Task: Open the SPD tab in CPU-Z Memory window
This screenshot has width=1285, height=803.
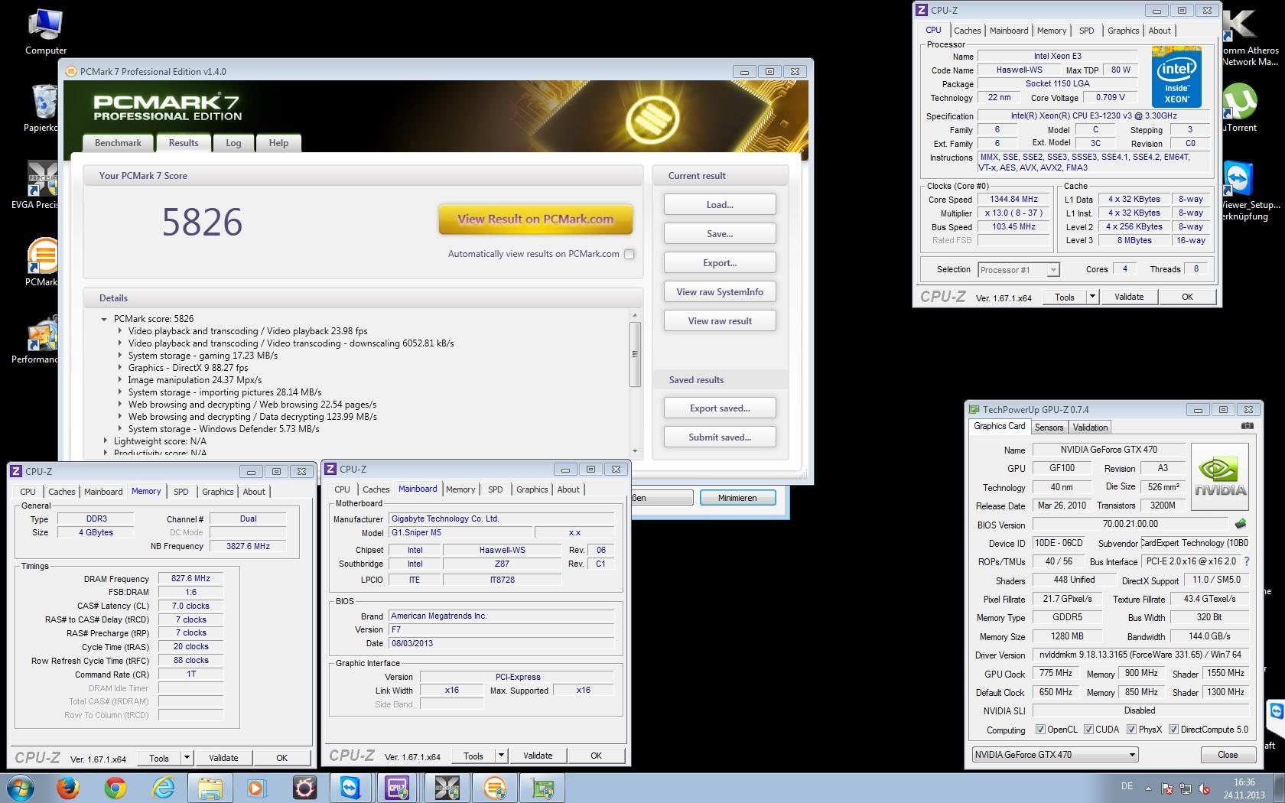Action: point(181,492)
